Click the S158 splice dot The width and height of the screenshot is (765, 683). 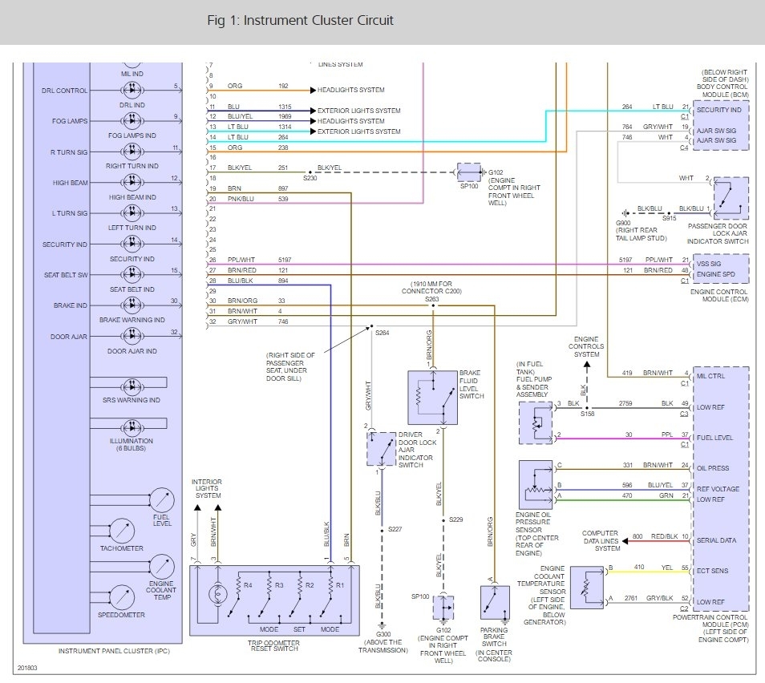pyautogui.click(x=587, y=408)
